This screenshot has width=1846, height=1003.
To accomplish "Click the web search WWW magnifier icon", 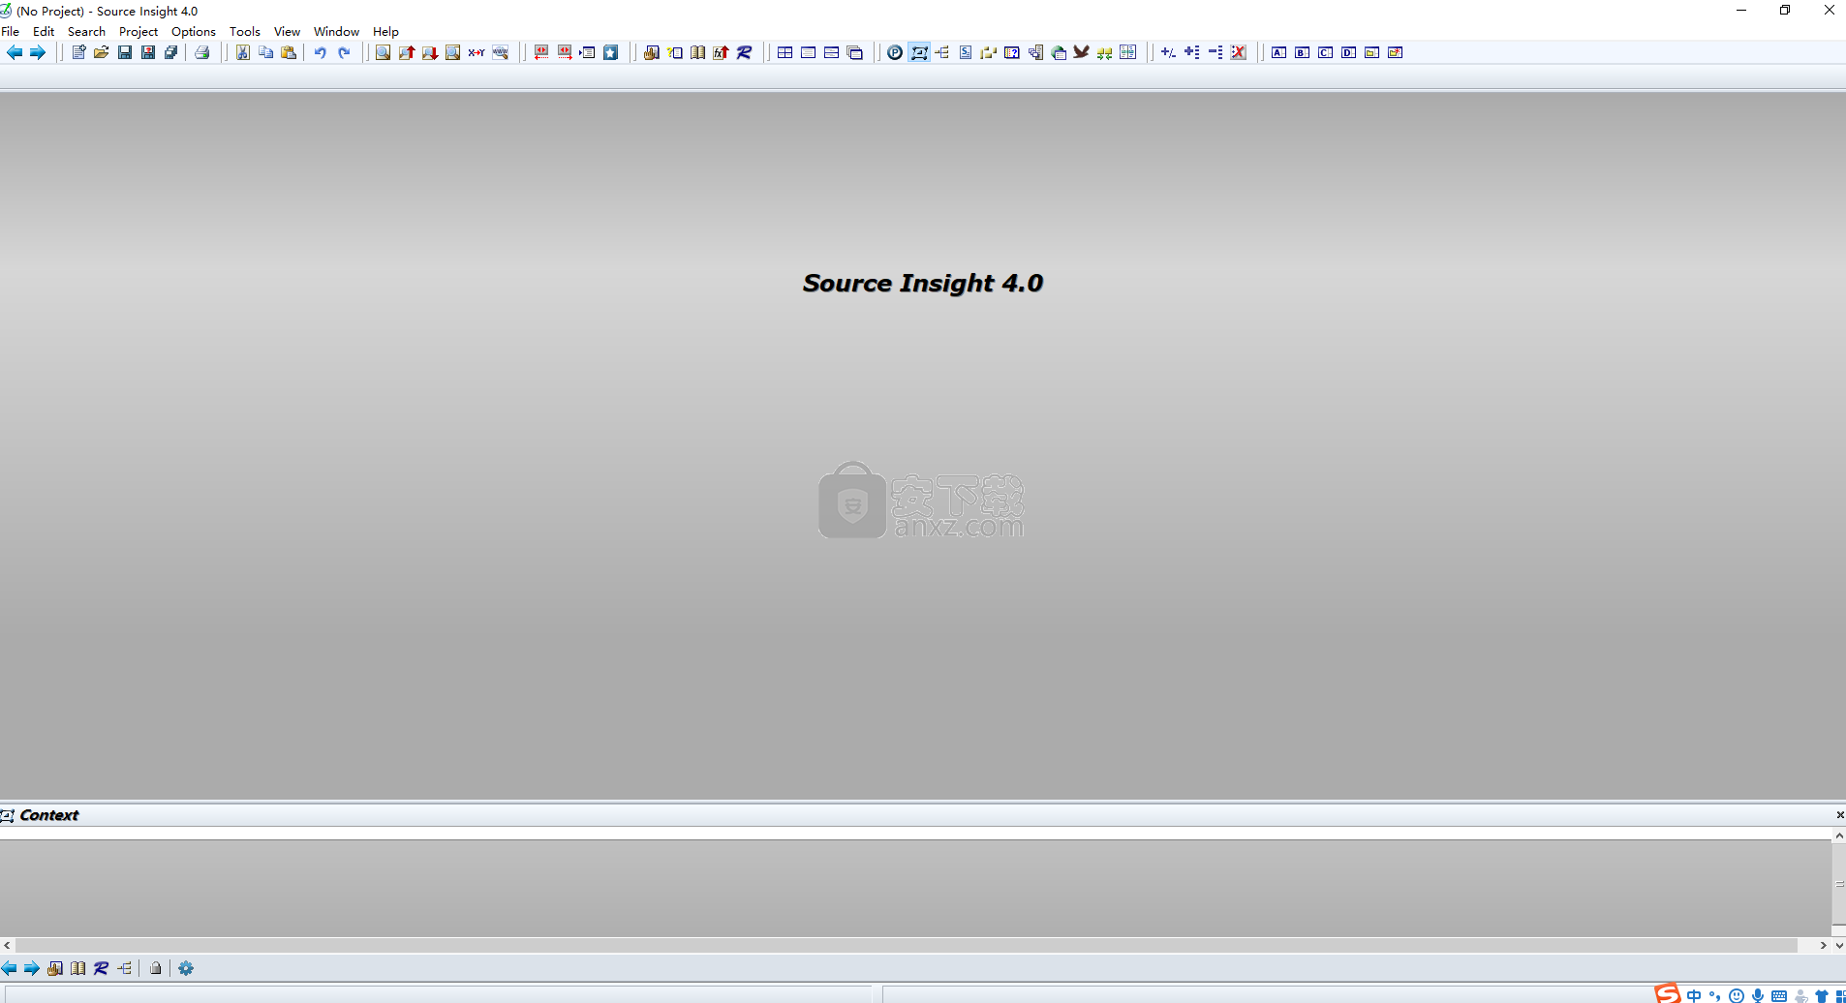I will 501,52.
